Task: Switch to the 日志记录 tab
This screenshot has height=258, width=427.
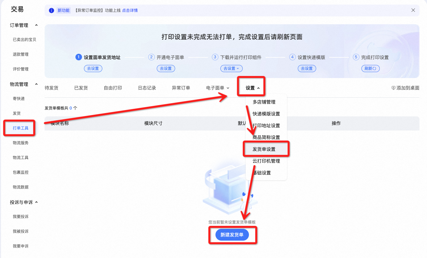Action: click(147, 88)
